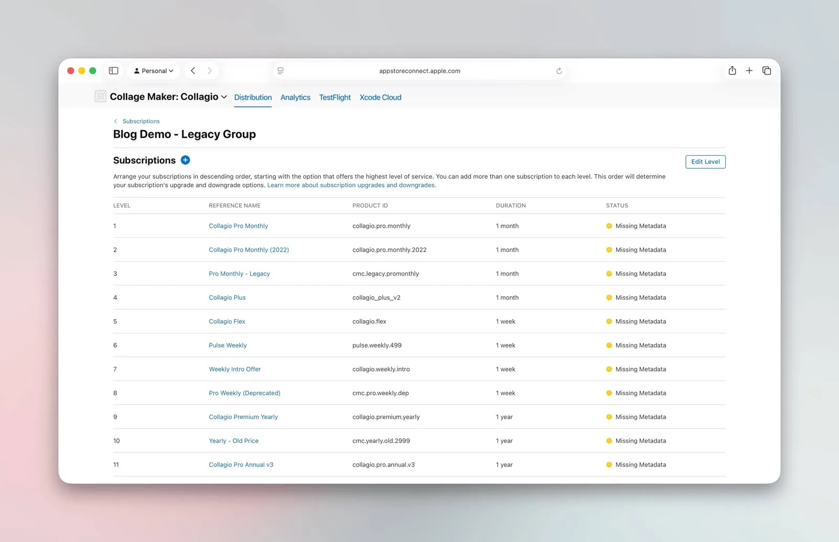Viewport: 839px width, 542px height.
Task: Click the yellow status dot for collagio.pro.monthly
Action: coord(609,226)
